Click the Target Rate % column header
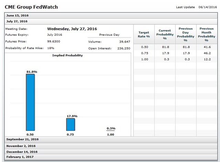The width and height of the screenshot is (220, 162). coord(144,34)
